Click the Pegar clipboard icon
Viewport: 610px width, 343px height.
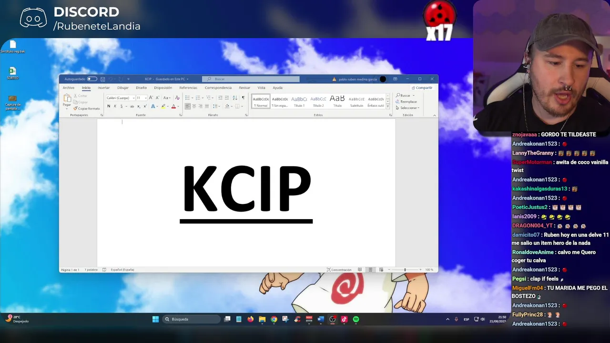pos(67,98)
